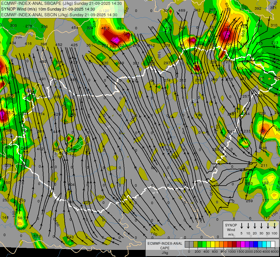Click the map value 330
This screenshot has width=280, height=257.
pos(105,63)
